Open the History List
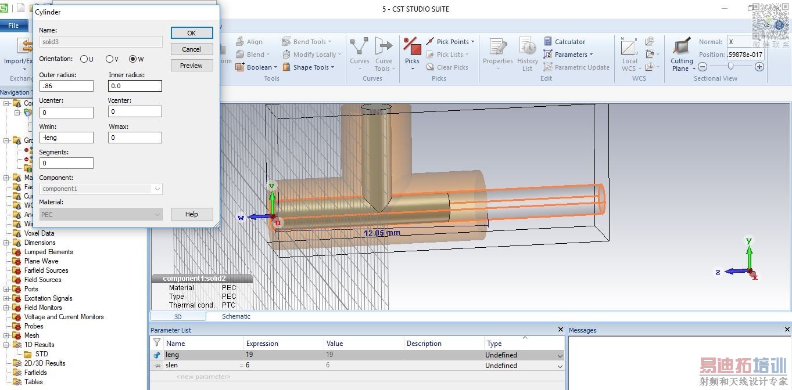Viewport: 792px width, 390px height. (x=527, y=54)
